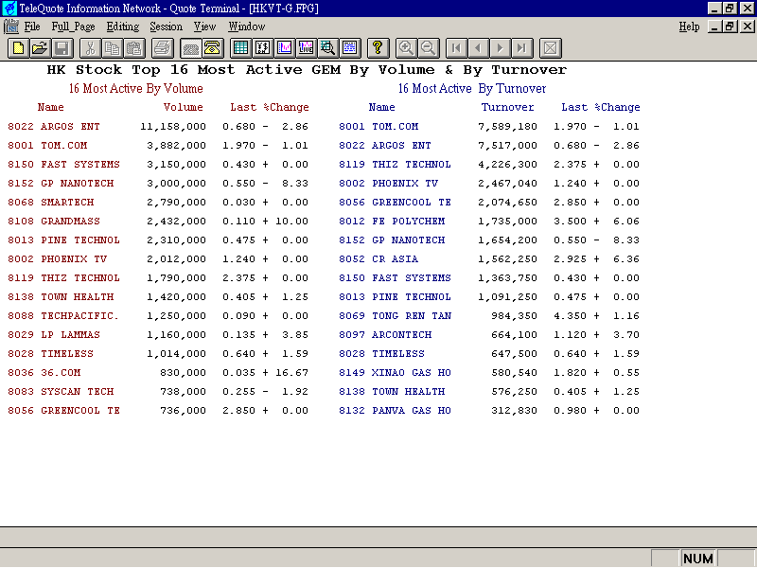Click the telephone dial-up icon
The height and width of the screenshot is (568, 757).
[213, 48]
